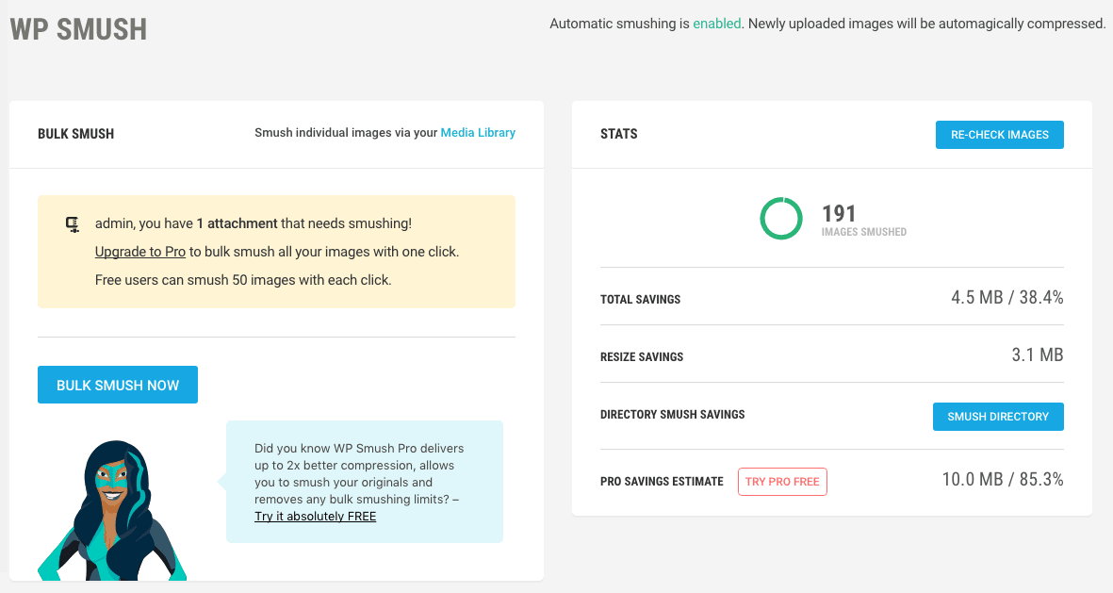Image resolution: width=1113 pixels, height=593 pixels.
Task: Select the 3.1 MB resize savings value
Action: tap(1037, 355)
